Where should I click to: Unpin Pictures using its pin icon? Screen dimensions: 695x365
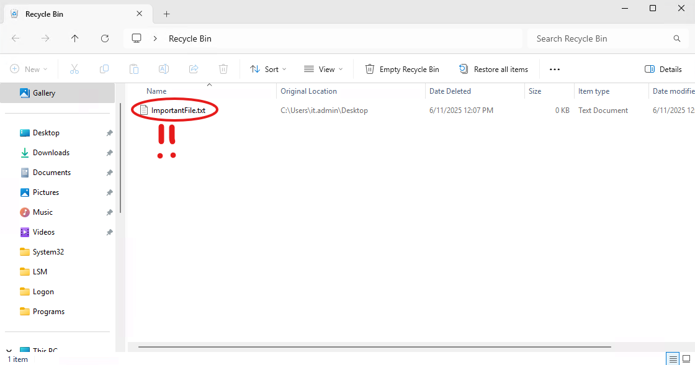point(109,192)
